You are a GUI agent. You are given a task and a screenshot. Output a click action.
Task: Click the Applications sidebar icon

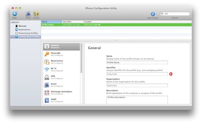point(16,30)
